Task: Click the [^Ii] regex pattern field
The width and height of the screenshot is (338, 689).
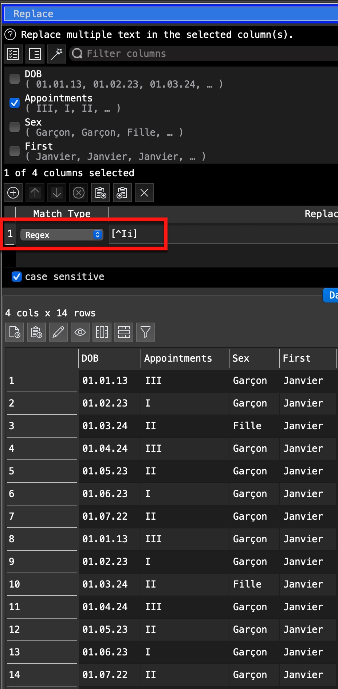Action: pyautogui.click(x=135, y=234)
